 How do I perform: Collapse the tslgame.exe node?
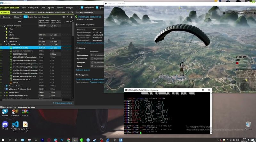(4, 41)
